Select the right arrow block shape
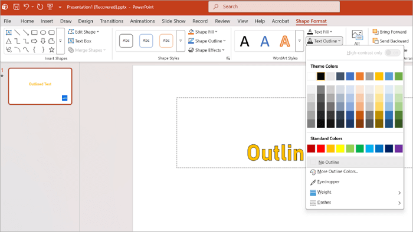 (x=34, y=41)
